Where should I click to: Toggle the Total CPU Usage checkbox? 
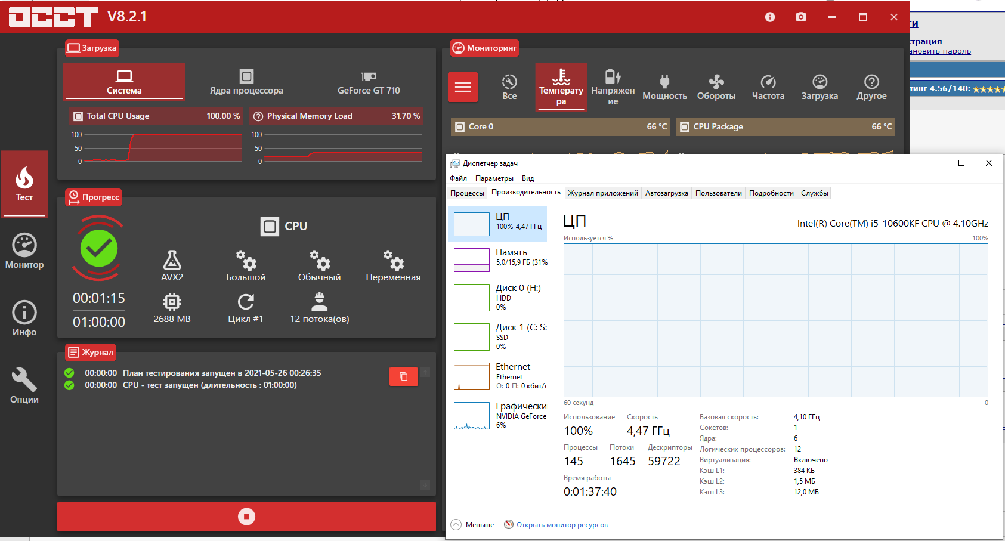(78, 116)
